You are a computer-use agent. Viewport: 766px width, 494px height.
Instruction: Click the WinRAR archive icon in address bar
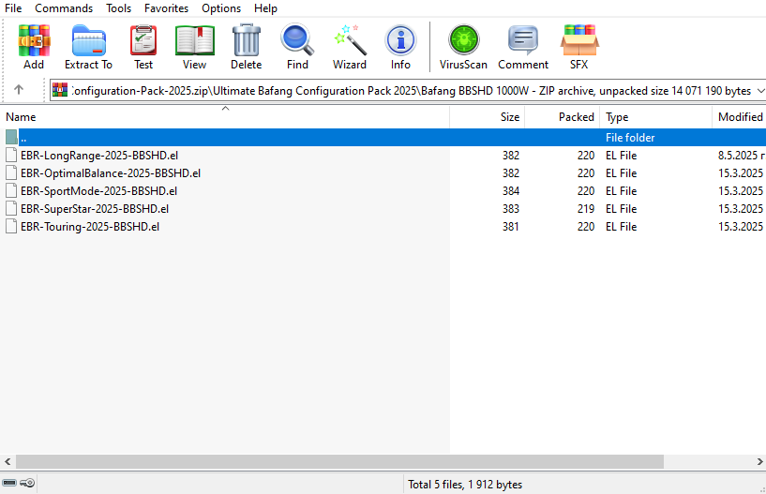pyautogui.click(x=60, y=90)
